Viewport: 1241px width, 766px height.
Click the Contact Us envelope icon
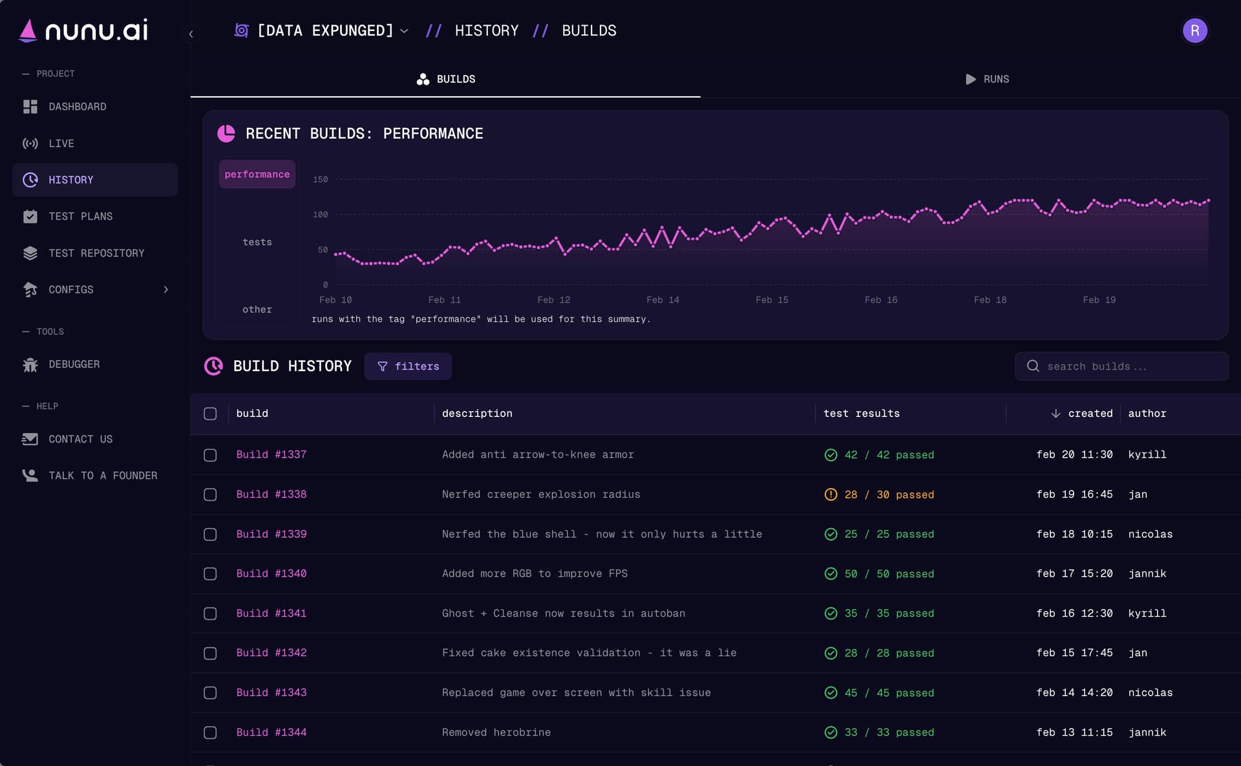[30, 440]
